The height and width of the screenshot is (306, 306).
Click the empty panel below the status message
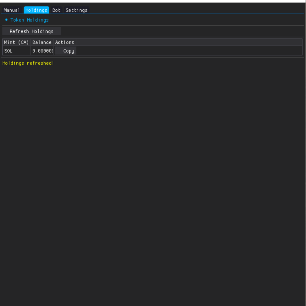[x=153, y=178]
